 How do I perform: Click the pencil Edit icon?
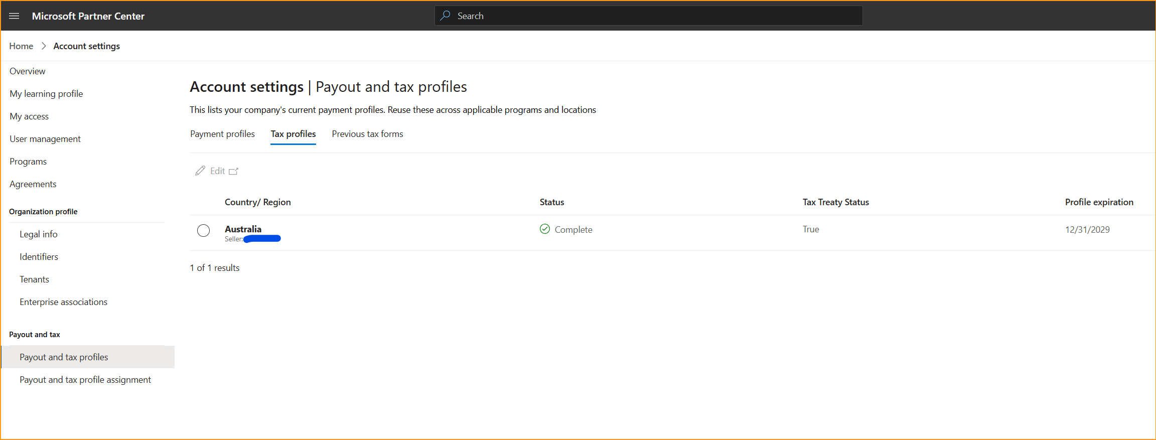coord(200,171)
